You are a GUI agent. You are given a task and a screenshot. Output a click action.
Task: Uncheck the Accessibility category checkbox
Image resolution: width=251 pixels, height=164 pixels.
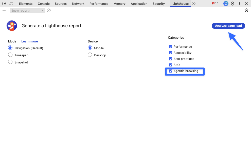coord(171,53)
